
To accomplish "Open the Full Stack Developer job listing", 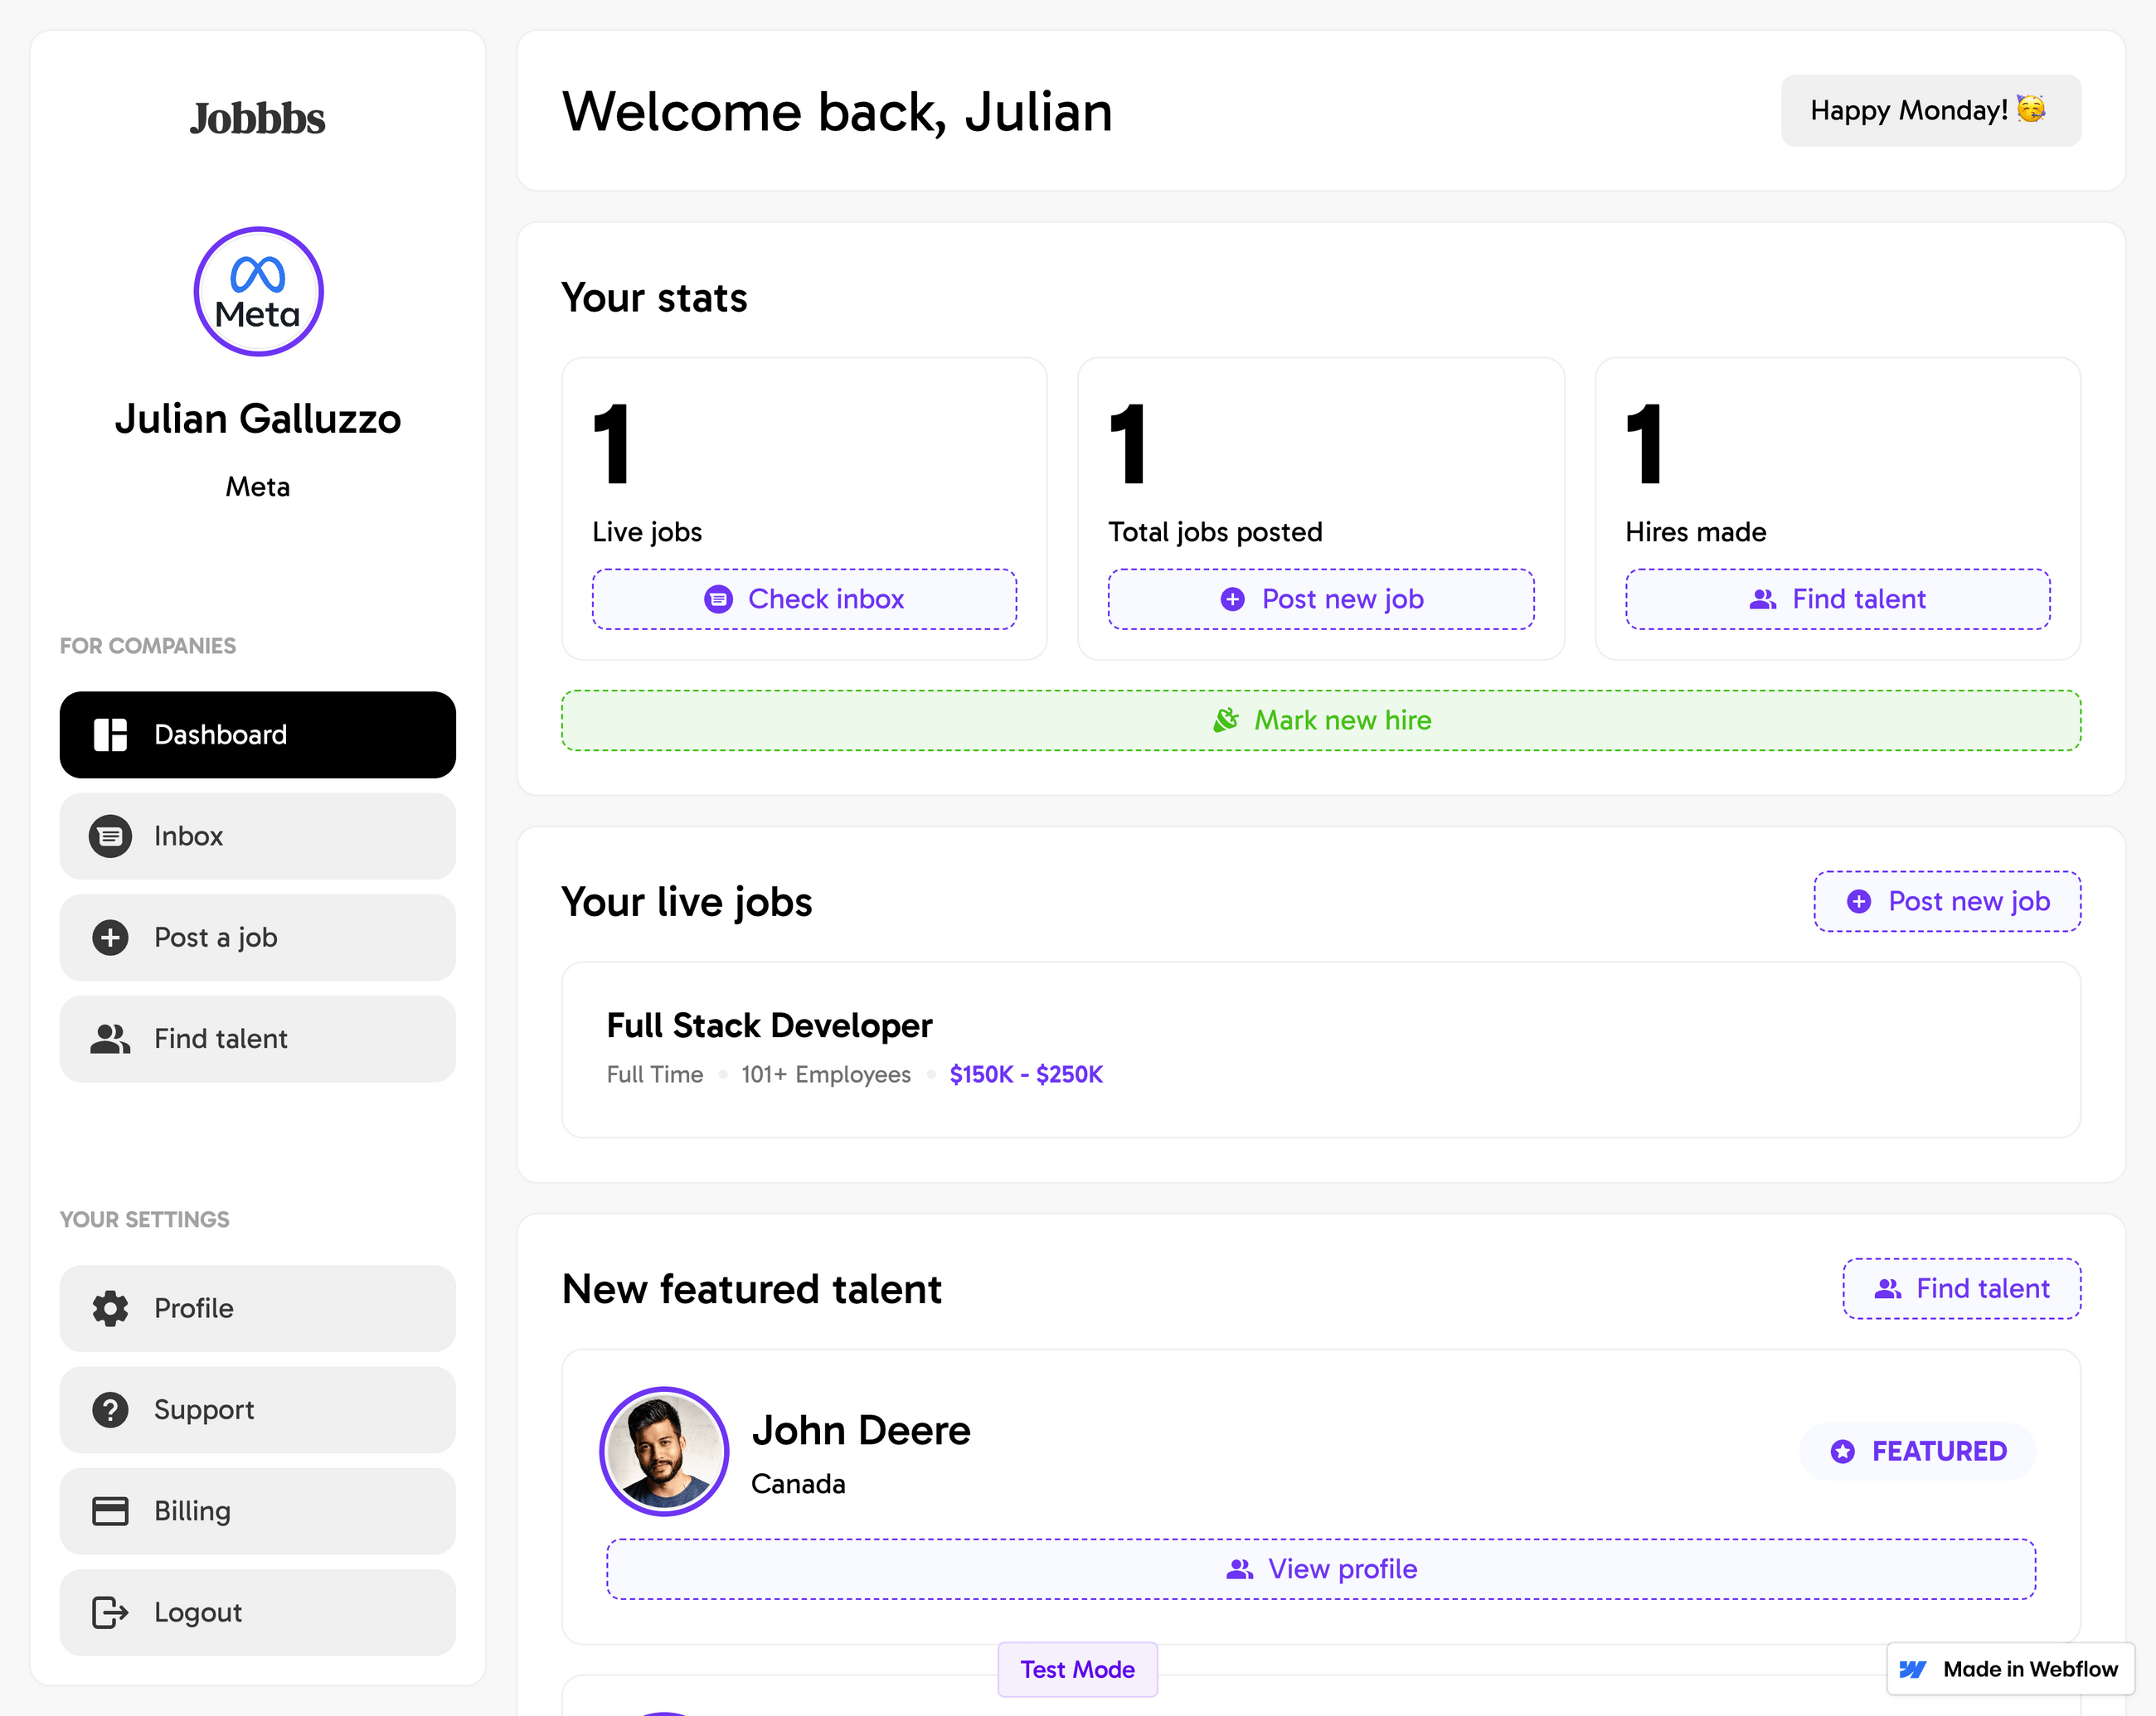I will (x=769, y=1025).
